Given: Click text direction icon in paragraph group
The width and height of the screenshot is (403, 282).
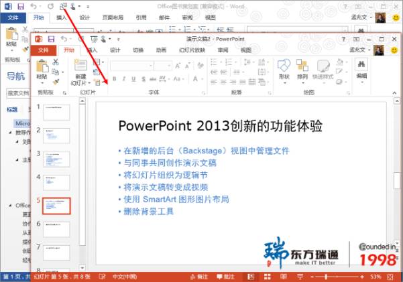Looking at the screenshot, I should pos(263,62).
